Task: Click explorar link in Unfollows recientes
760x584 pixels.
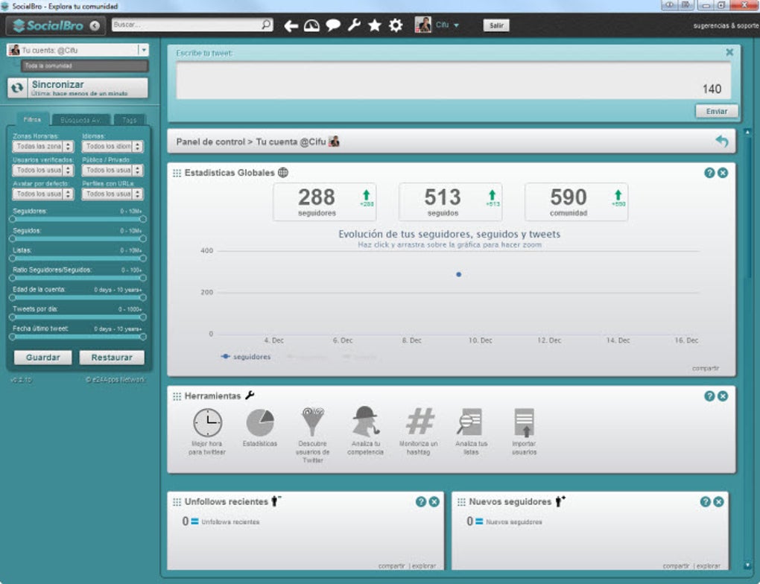Action: [x=424, y=565]
